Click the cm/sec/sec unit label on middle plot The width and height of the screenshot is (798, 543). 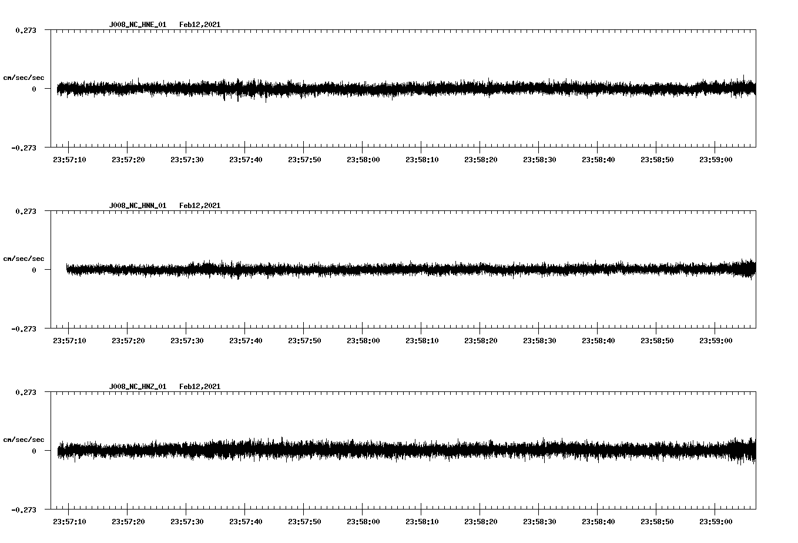(x=24, y=258)
